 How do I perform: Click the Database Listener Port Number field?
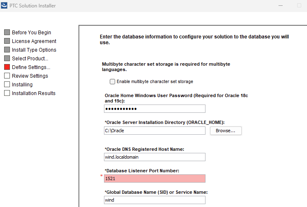(154, 178)
